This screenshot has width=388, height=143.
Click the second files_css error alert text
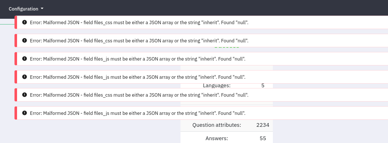pyautogui.click(x=139, y=41)
